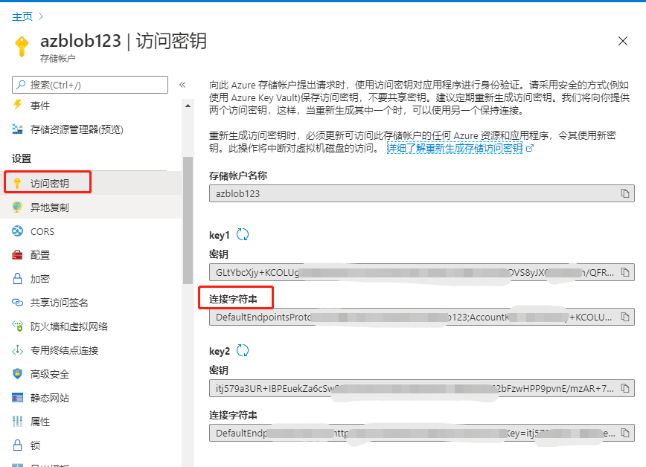The height and width of the screenshot is (467, 646).
Task: Click the 存储帐户 subtitle under azblob123
Action: [58, 59]
